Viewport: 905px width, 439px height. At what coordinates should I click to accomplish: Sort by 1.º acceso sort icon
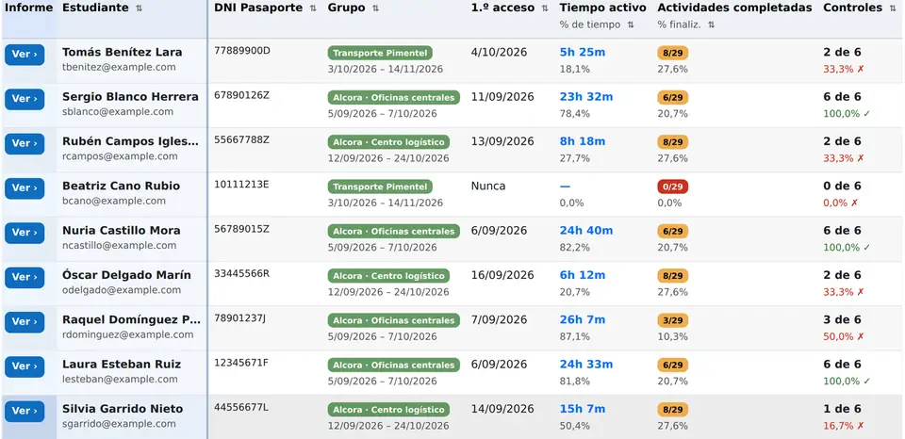(545, 8)
